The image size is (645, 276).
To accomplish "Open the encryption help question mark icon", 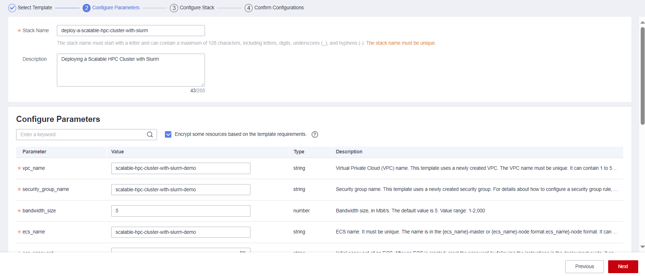I will pyautogui.click(x=315, y=134).
